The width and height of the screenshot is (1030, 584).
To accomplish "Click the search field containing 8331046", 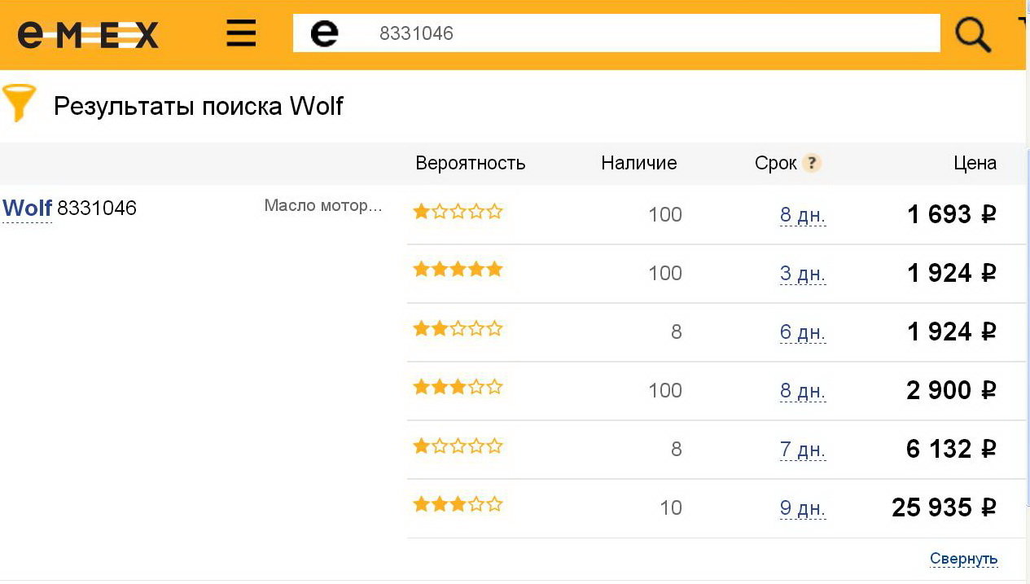I will click(616, 33).
